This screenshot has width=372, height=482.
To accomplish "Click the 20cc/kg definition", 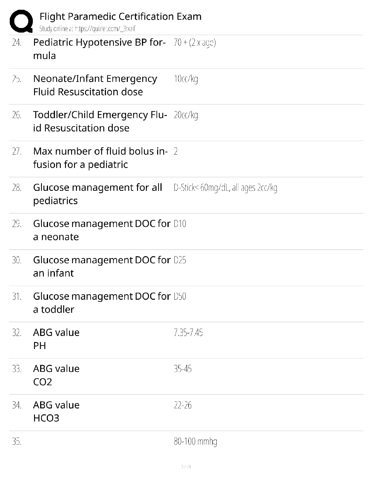I will coord(186,115).
